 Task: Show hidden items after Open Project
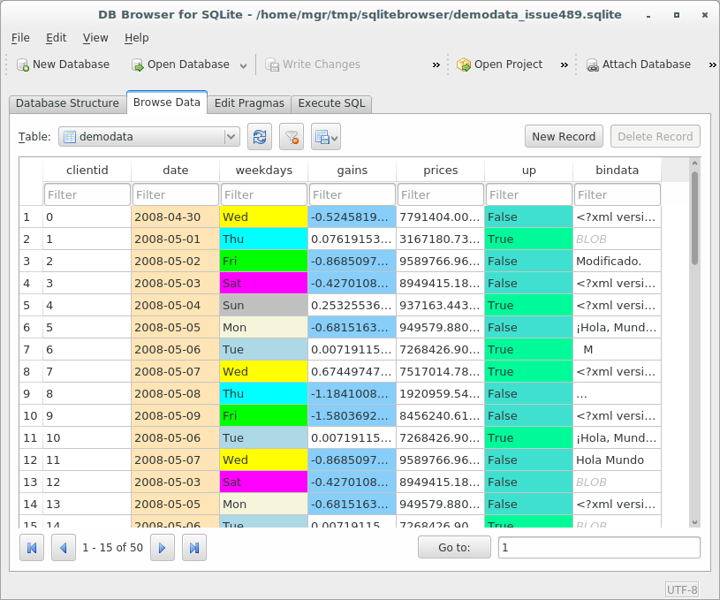tap(565, 65)
